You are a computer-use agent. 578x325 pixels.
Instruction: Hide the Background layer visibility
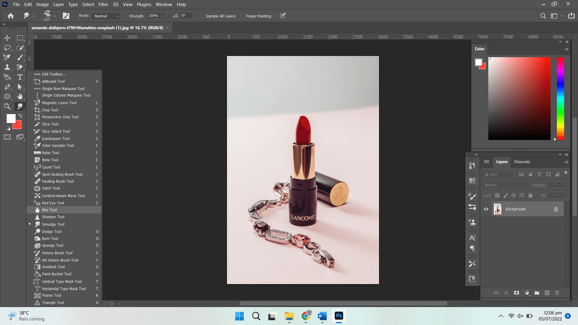tap(486, 209)
